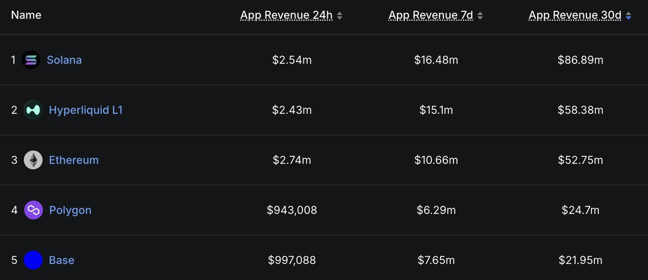Open the Ethereum chain link

tap(73, 160)
